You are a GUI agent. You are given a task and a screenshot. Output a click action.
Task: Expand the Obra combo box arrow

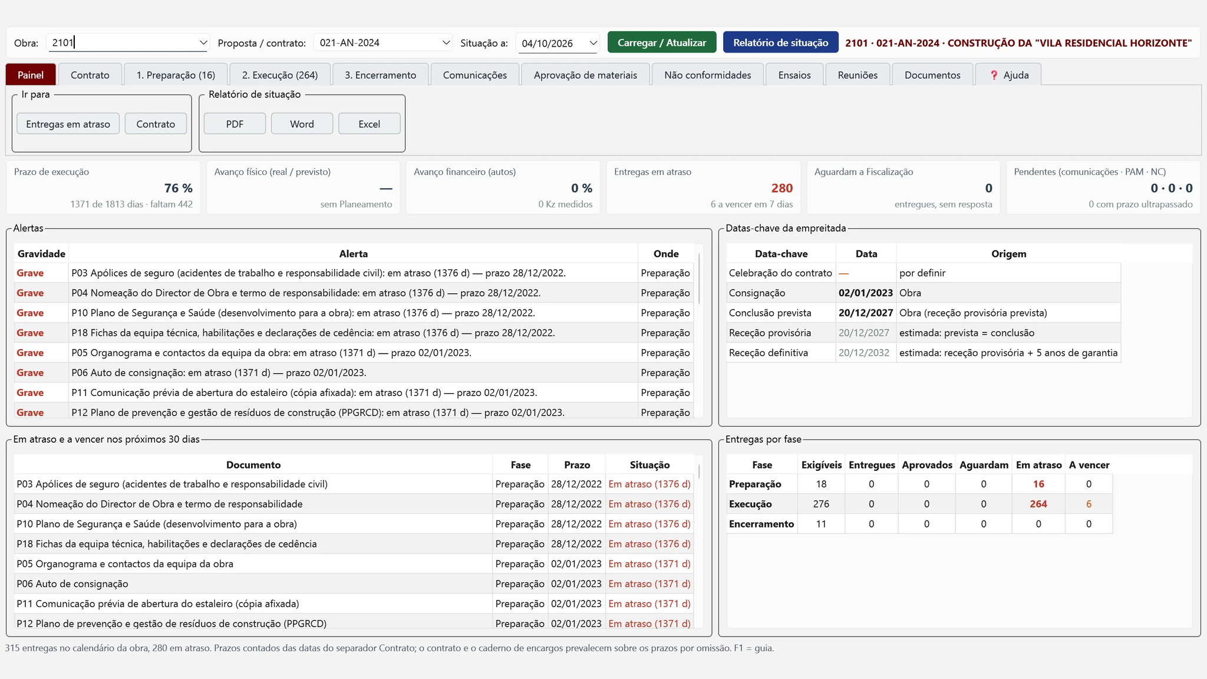click(x=203, y=42)
